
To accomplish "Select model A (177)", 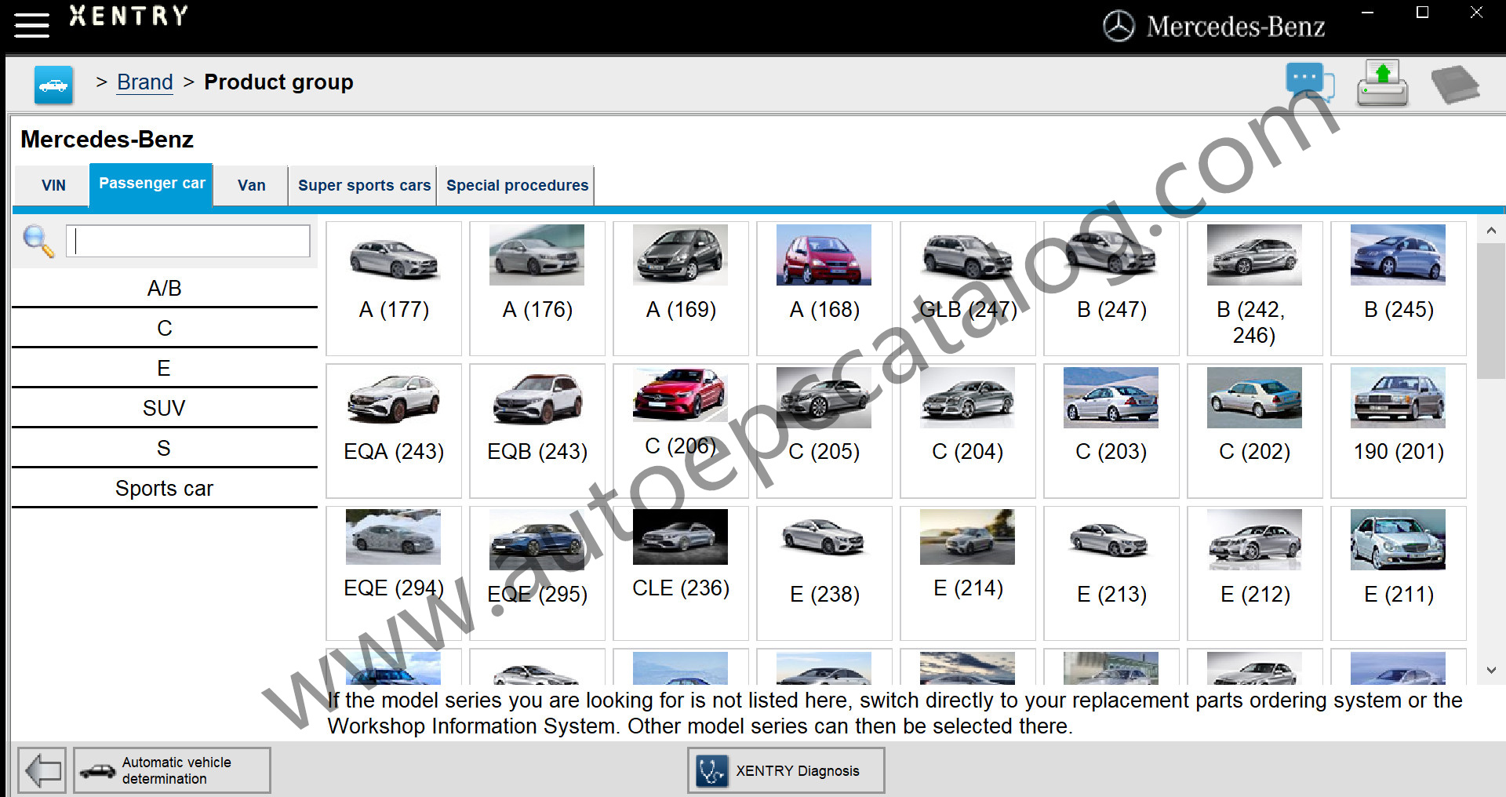I will (394, 289).
